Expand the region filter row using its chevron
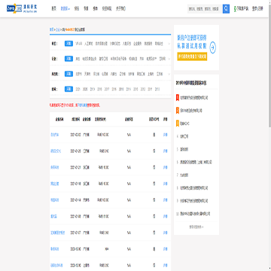The image size is (271, 271). click(169, 74)
